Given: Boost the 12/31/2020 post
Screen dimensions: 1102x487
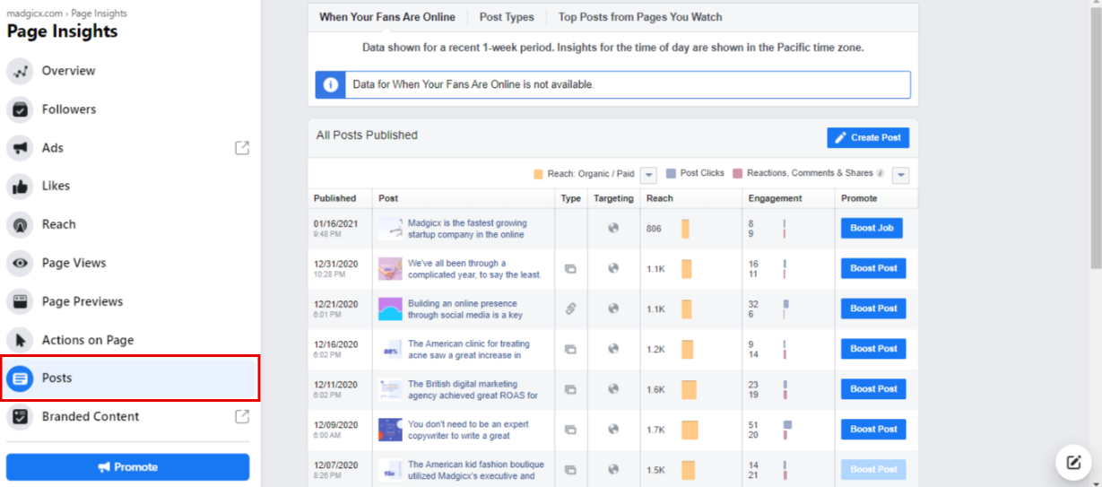Looking at the screenshot, I should pyautogui.click(x=873, y=268).
